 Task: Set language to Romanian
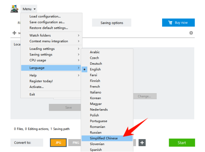point(107,127)
